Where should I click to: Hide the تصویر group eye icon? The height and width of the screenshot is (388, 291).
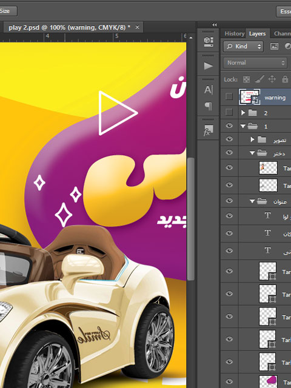[229, 139]
